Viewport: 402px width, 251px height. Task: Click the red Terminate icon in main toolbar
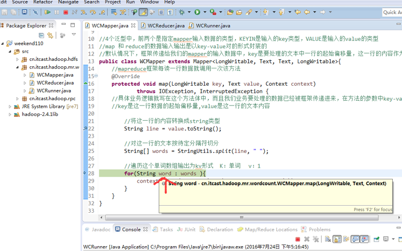click(x=66, y=12)
